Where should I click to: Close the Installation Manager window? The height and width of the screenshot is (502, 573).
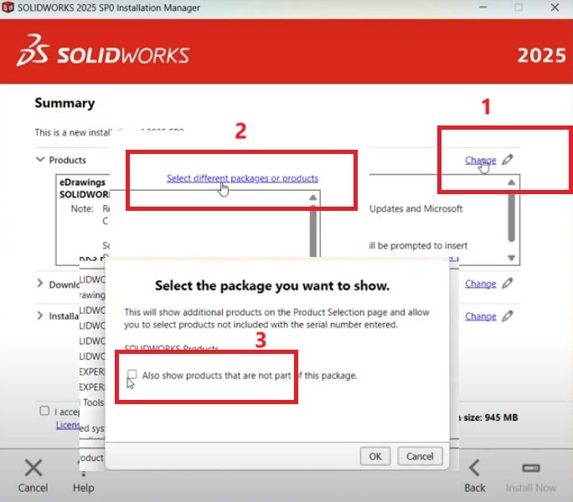pos(555,8)
